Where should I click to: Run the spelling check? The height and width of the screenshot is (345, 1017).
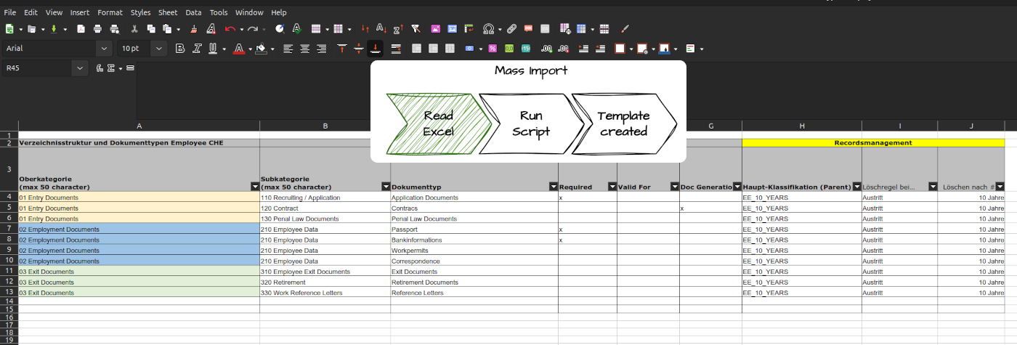tap(297, 29)
